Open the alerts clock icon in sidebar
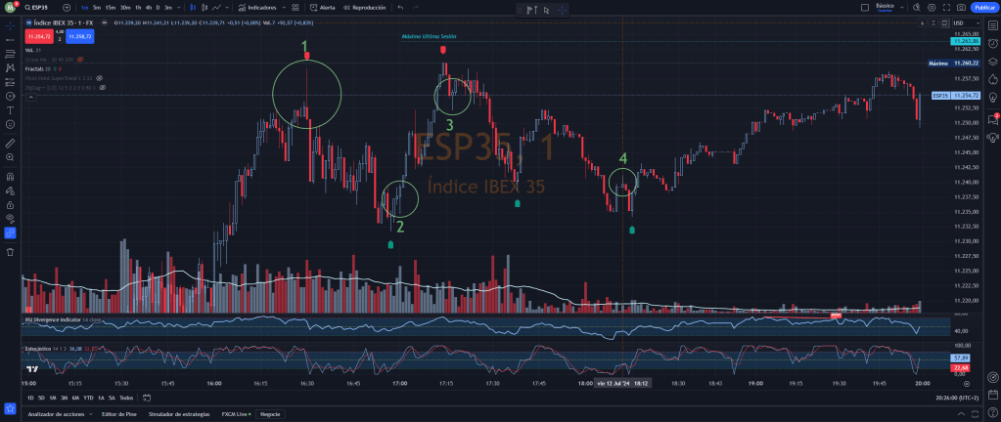Image resolution: width=1001 pixels, height=422 pixels. 993,43
